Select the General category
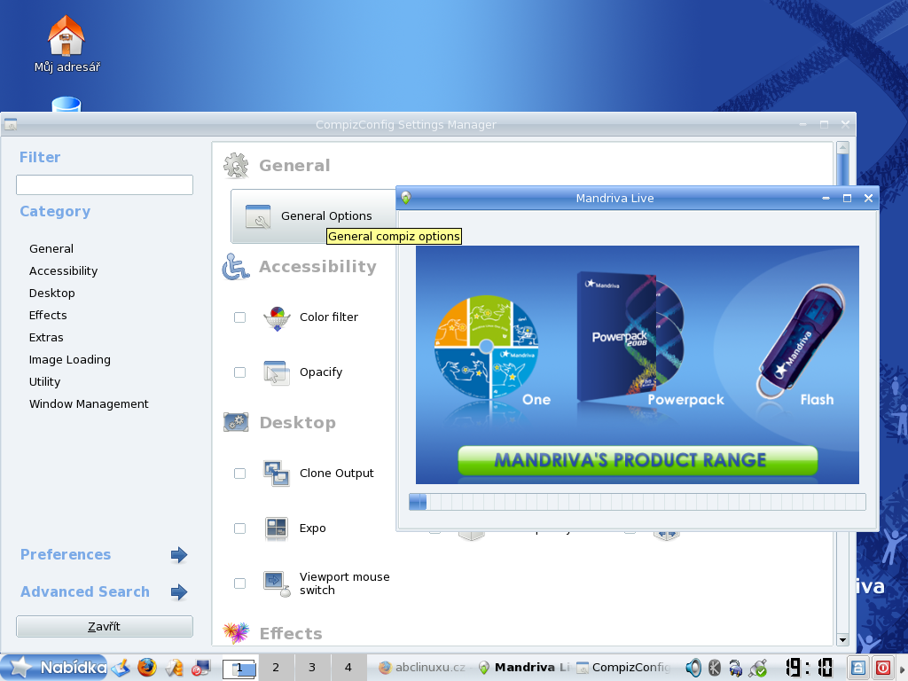The height and width of the screenshot is (681, 908). click(51, 249)
